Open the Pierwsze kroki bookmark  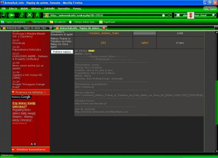click(37, 22)
